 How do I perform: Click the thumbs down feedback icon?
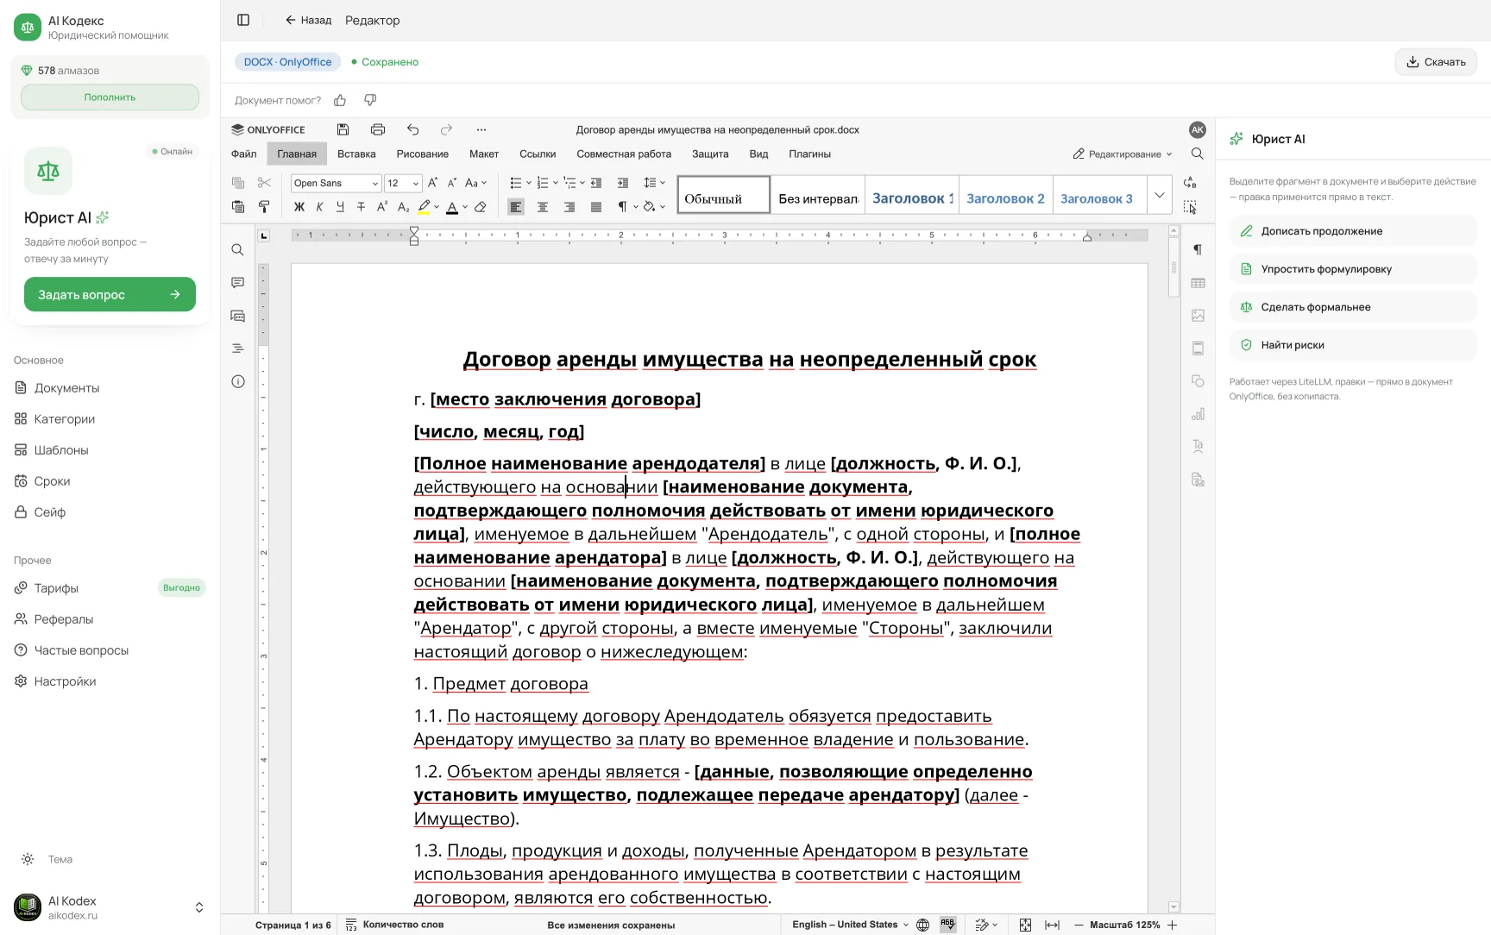point(370,100)
